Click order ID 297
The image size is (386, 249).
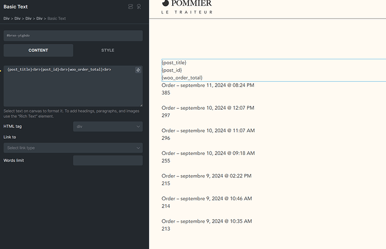pos(166,115)
